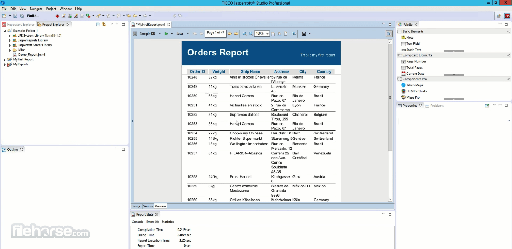The height and width of the screenshot is (249, 512).
Task: Select the Note palette element
Action: [407, 37]
